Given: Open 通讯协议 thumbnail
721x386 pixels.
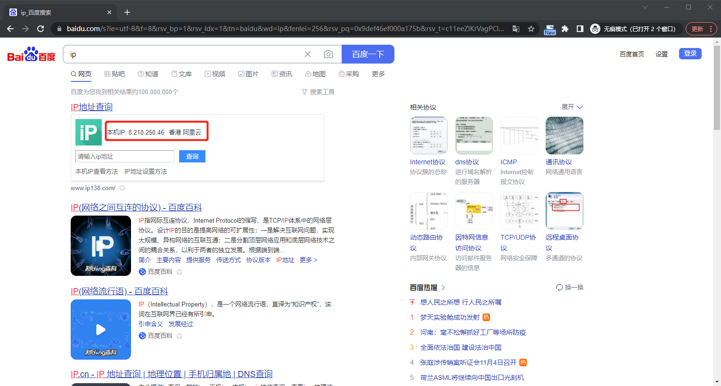Looking at the screenshot, I should click(x=565, y=136).
